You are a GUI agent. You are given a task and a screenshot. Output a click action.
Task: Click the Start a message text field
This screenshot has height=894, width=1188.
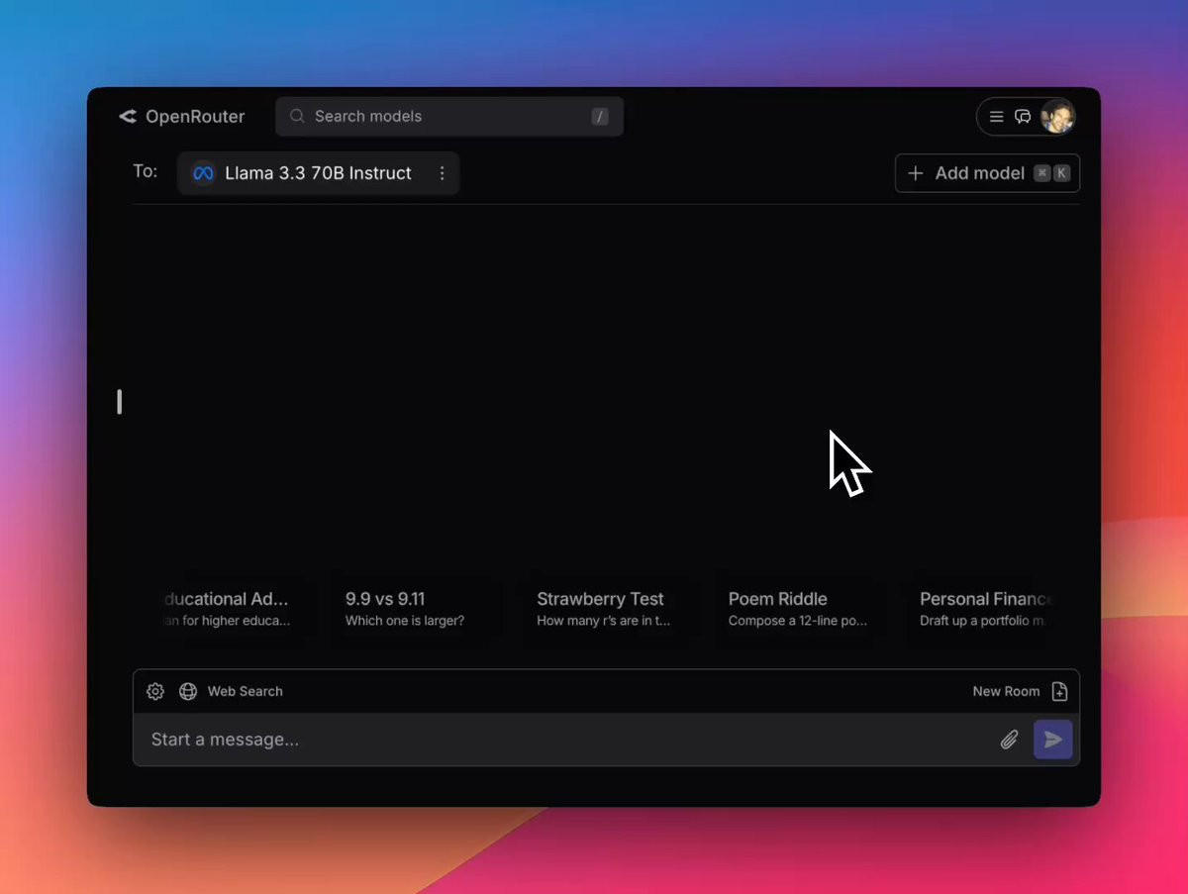tap(569, 740)
